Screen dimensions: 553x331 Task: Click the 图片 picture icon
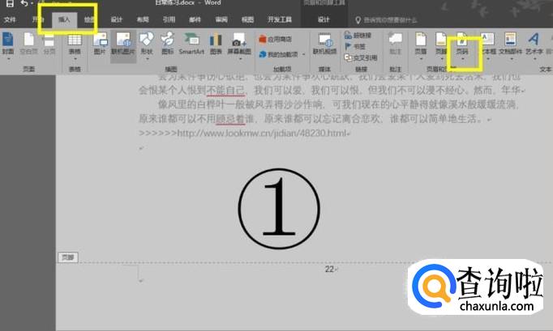tap(101, 44)
